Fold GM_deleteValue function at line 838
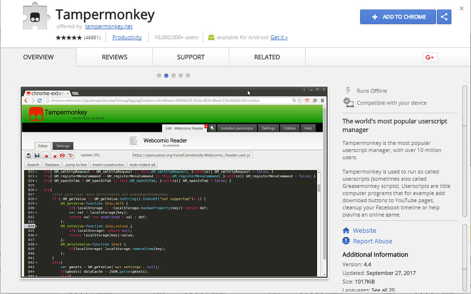 [x=36, y=244]
